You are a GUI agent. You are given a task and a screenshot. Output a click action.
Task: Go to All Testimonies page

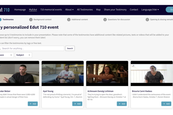(x=85, y=10)
